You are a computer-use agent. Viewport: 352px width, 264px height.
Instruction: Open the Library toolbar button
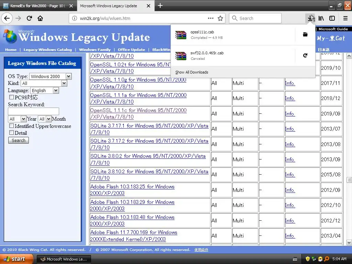[x=321, y=18]
